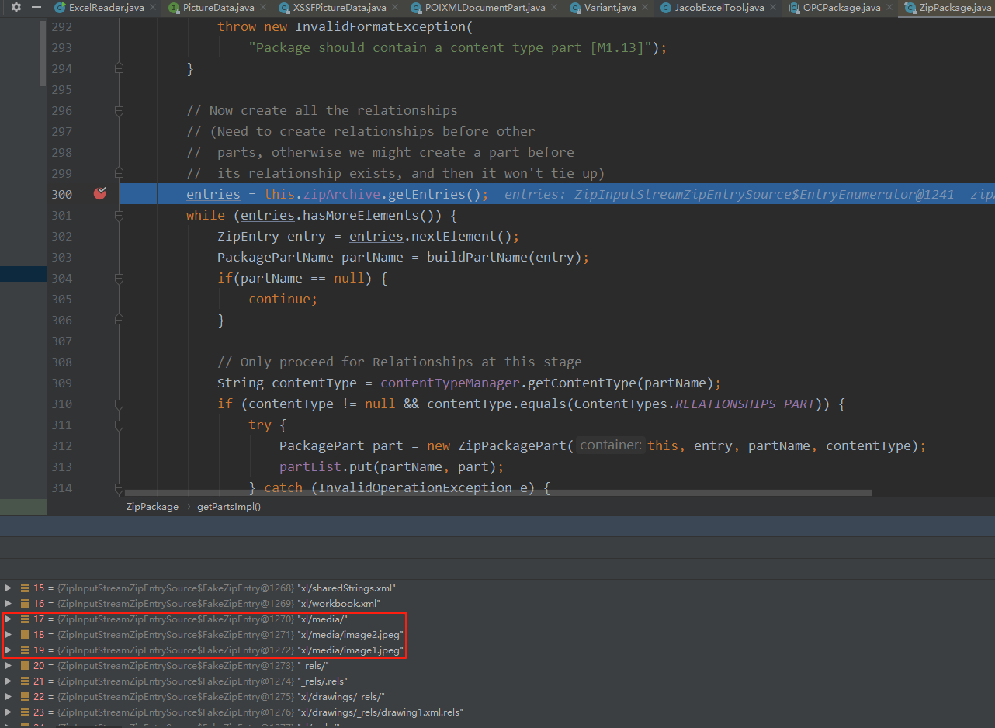Expand variable 16 xl/workbook.xml
Screen dimensions: 995x728
click(9, 604)
